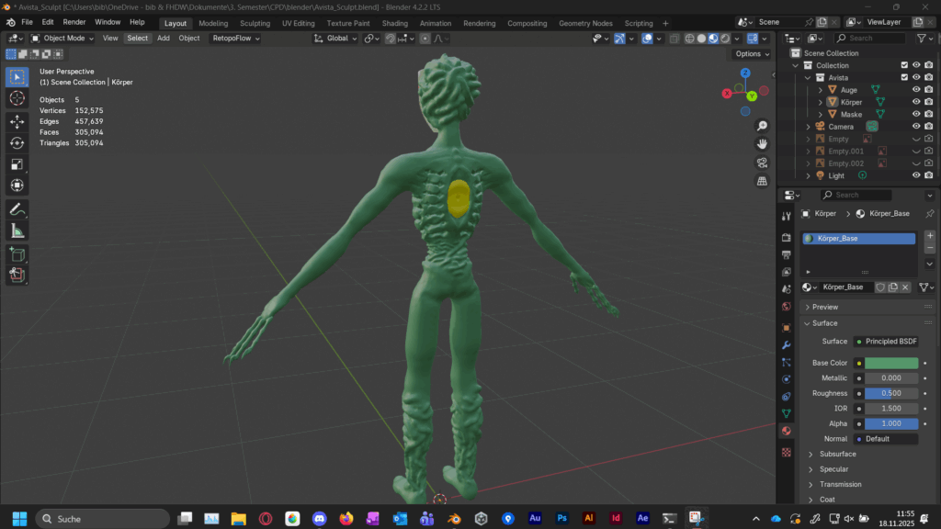The image size is (941, 529).
Task: Click the 3D Cursor tool
Action: coord(17,98)
